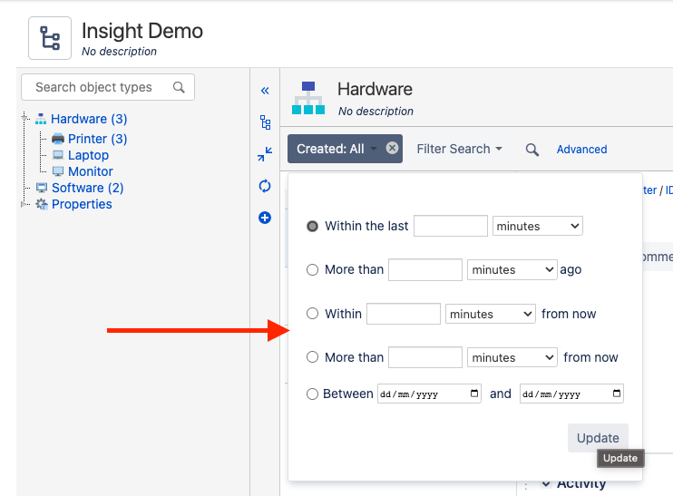
Task: Click the Hardware object type large icon
Action: [308, 98]
